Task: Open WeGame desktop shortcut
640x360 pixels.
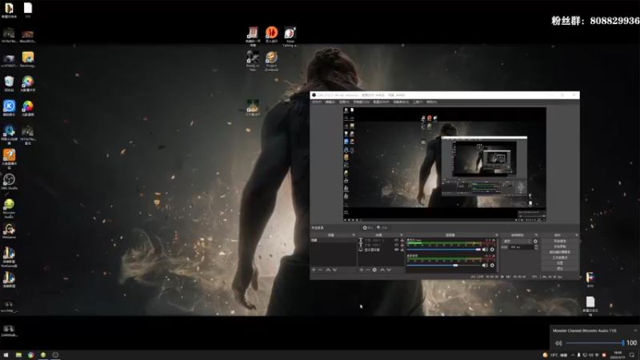Action: [x=9, y=231]
